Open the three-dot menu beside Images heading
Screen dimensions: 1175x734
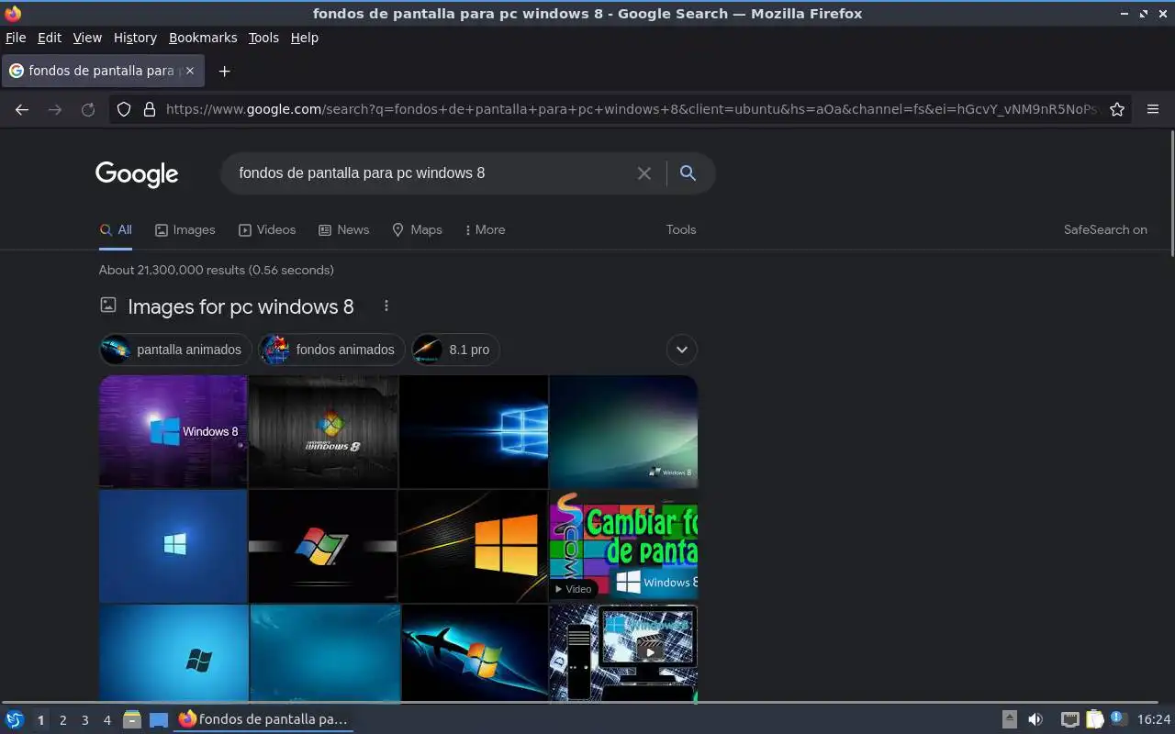(x=386, y=306)
